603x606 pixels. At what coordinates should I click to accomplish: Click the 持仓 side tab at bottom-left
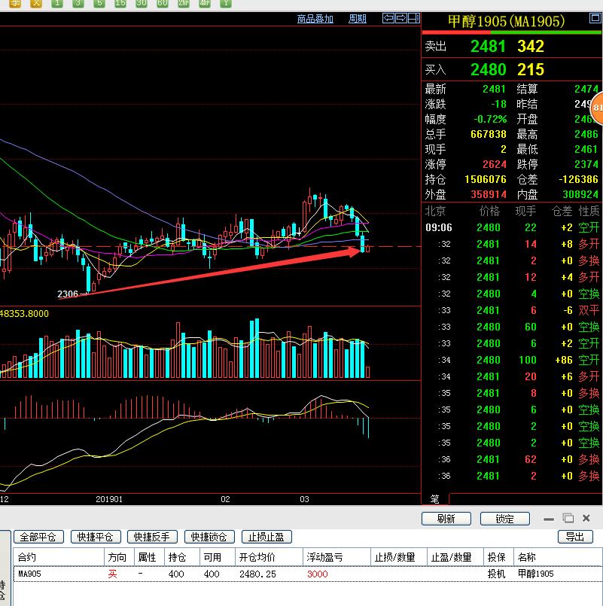pyautogui.click(x=4, y=590)
